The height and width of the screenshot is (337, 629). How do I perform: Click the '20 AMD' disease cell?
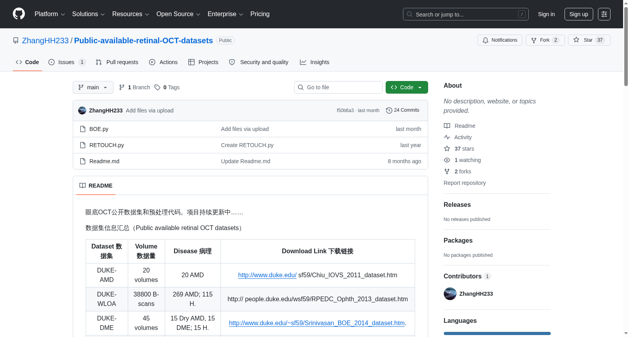pyautogui.click(x=193, y=275)
